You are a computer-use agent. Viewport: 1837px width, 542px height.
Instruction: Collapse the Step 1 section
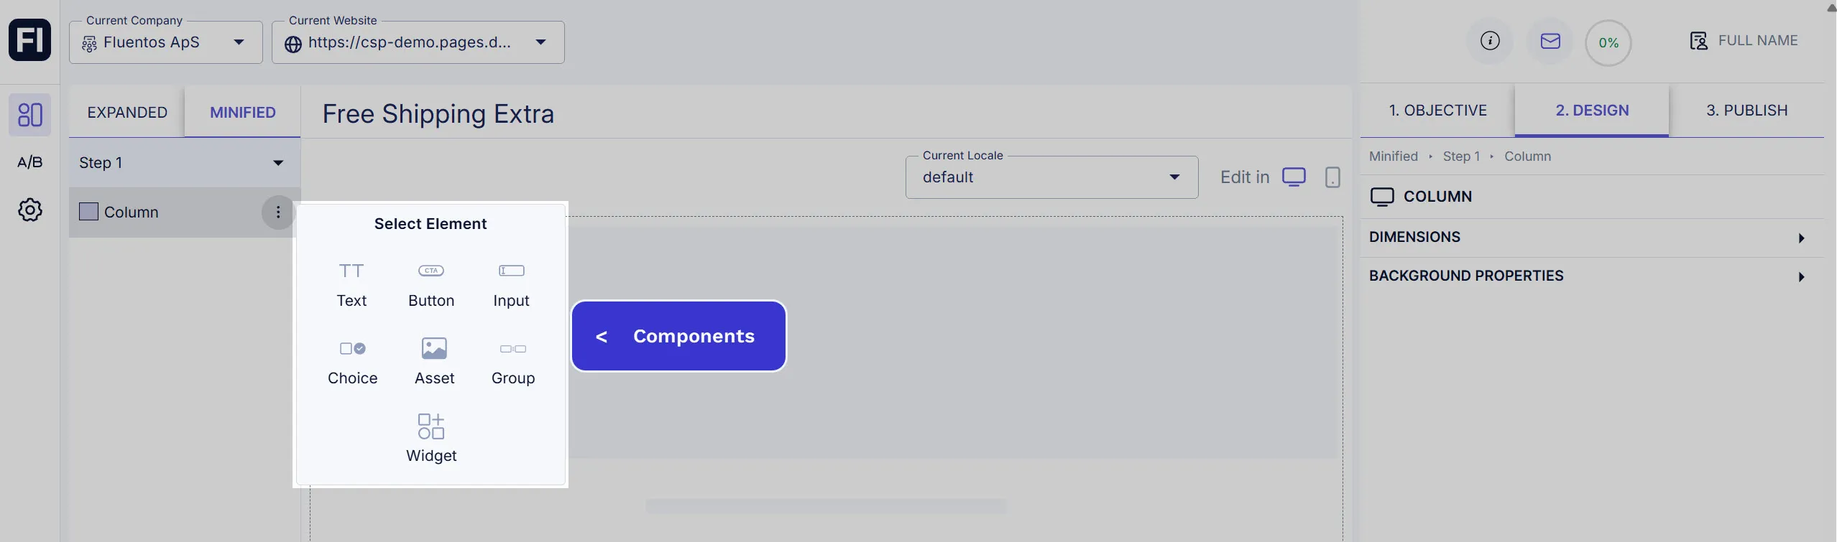pyautogui.click(x=277, y=162)
